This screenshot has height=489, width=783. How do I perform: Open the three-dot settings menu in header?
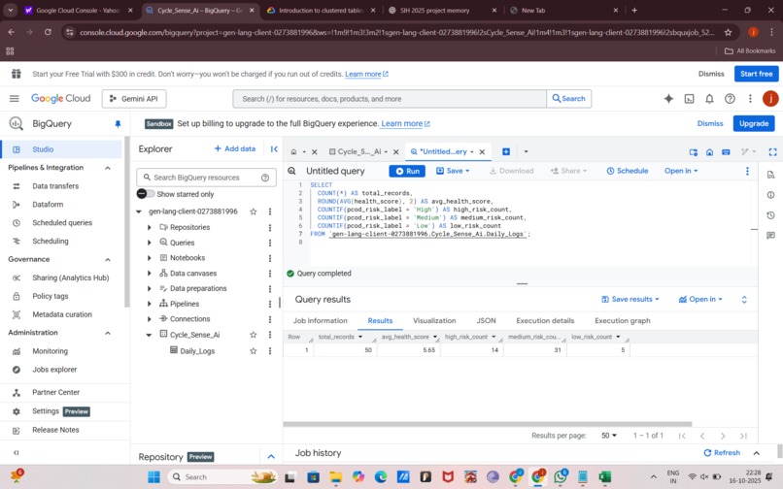pos(750,99)
